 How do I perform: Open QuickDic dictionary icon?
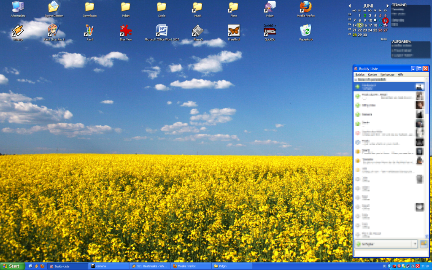pos(269,31)
